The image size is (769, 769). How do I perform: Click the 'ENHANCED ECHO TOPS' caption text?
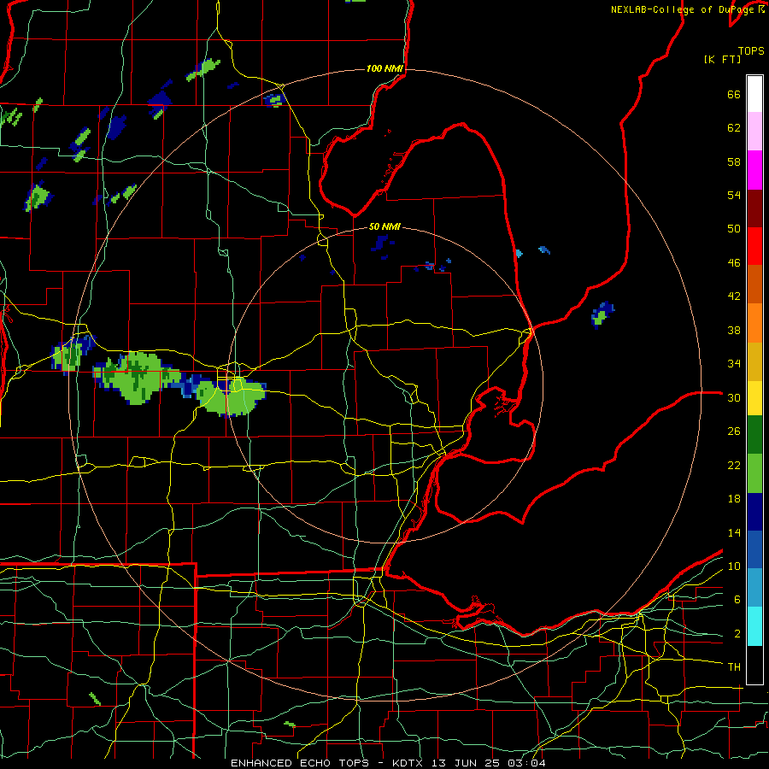[300, 763]
